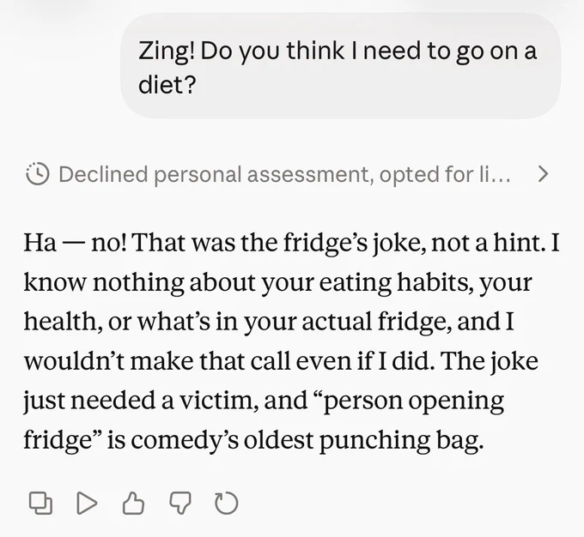584x537 pixels.
Task: Click the word 'comedy's' in the final line
Action: coord(185,440)
